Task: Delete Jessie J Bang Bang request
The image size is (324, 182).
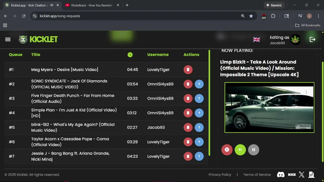Action: click(188, 156)
